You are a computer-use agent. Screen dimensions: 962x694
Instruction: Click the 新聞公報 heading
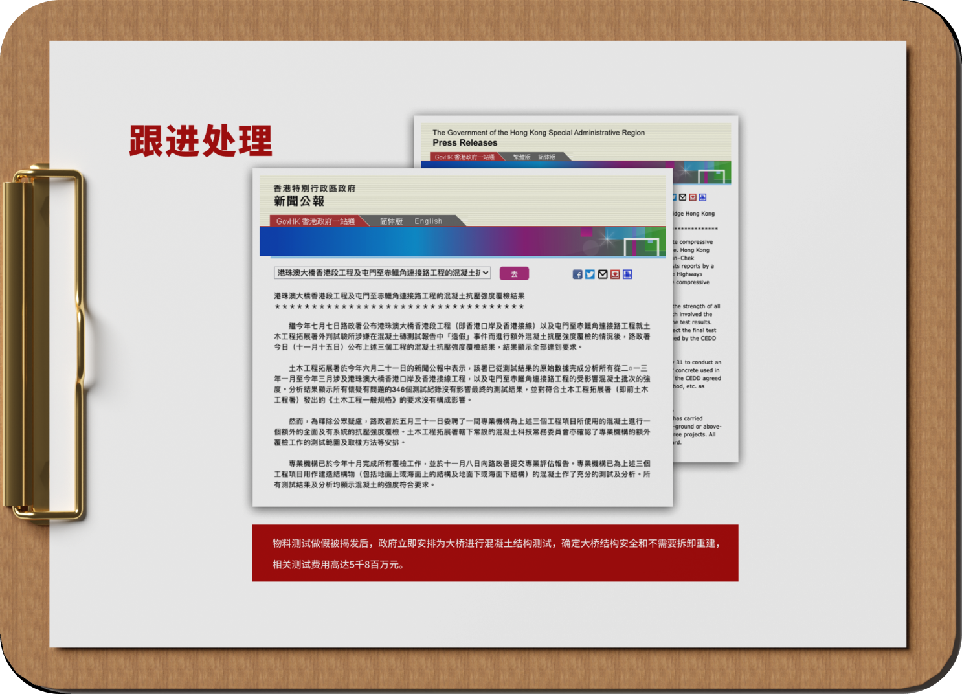click(299, 201)
